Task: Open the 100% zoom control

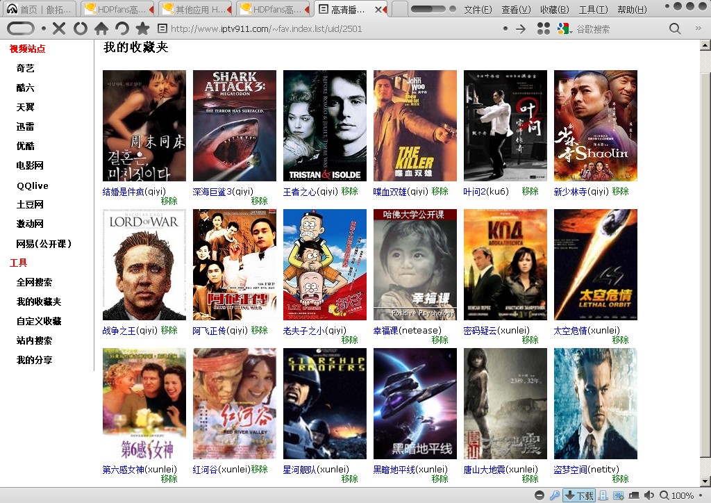Action: [x=676, y=495]
